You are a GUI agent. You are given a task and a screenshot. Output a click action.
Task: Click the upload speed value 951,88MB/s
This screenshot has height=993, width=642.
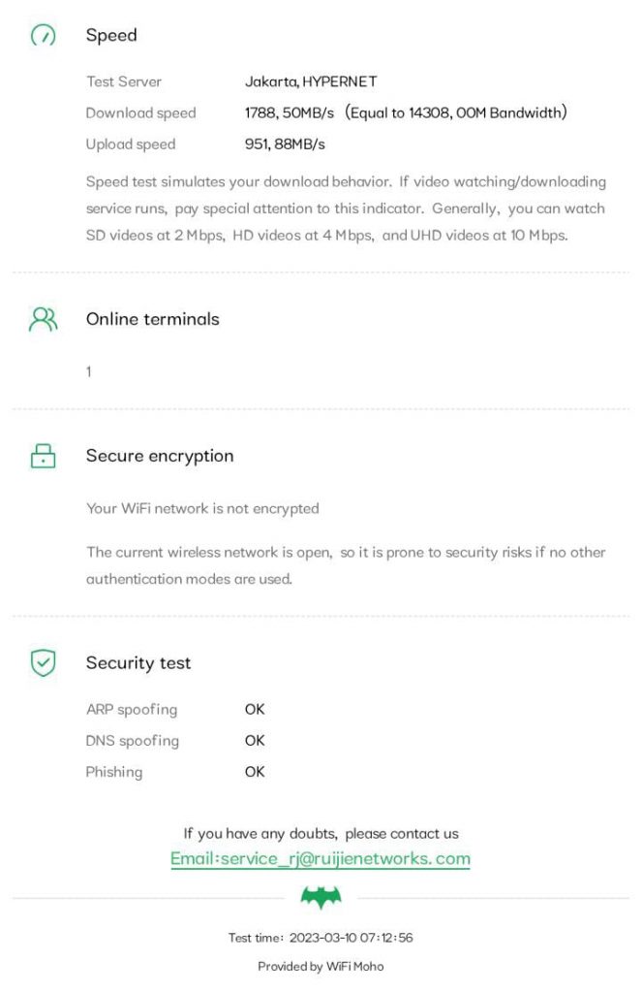pos(285,144)
